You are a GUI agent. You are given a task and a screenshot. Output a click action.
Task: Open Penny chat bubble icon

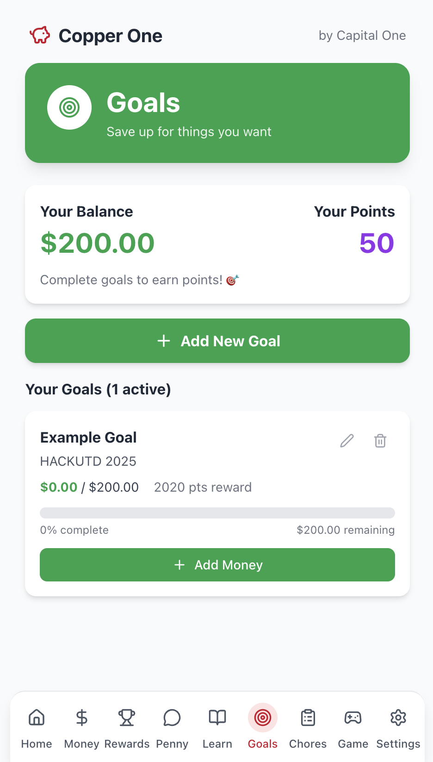pos(172,718)
